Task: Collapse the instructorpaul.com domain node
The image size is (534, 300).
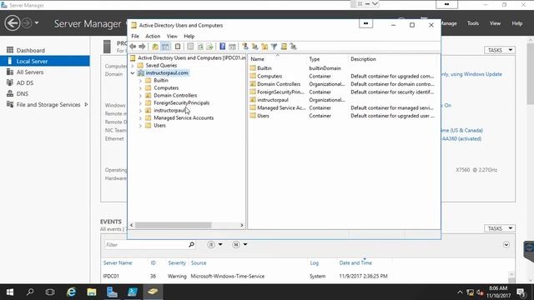Action: click(133, 72)
